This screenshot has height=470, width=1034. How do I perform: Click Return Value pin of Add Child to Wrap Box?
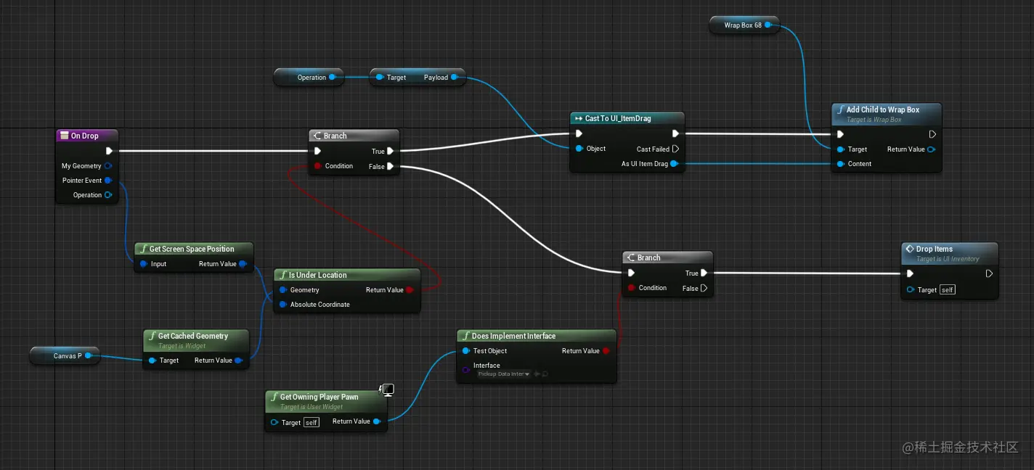point(931,149)
